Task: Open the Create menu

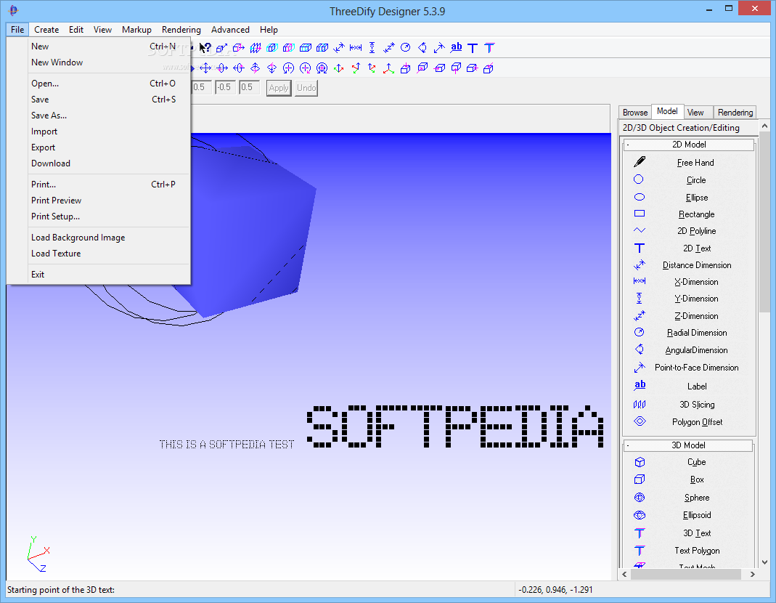Action: 46,30
